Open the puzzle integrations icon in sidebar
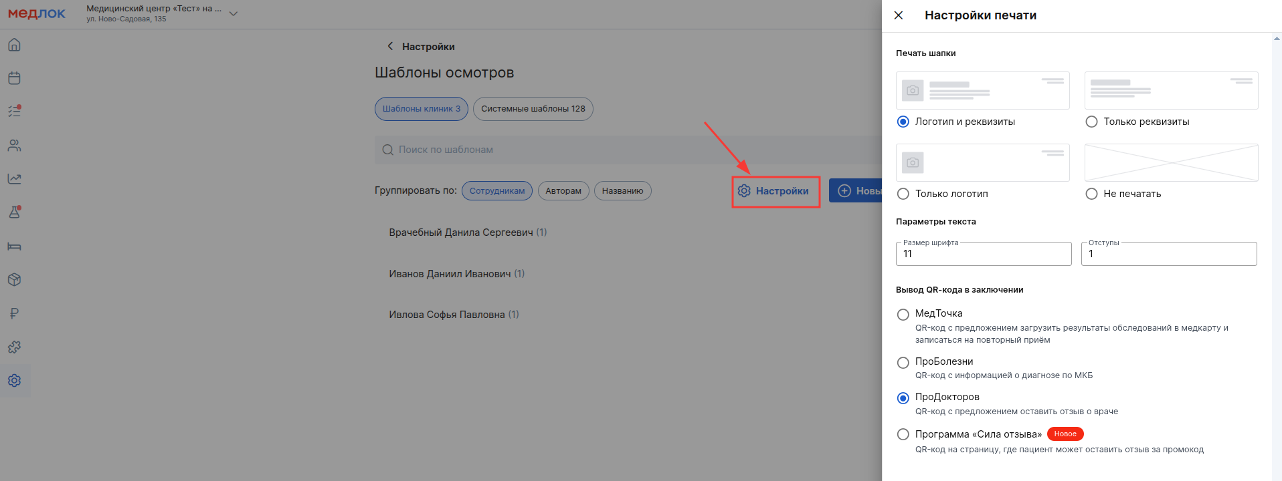 pyautogui.click(x=14, y=347)
